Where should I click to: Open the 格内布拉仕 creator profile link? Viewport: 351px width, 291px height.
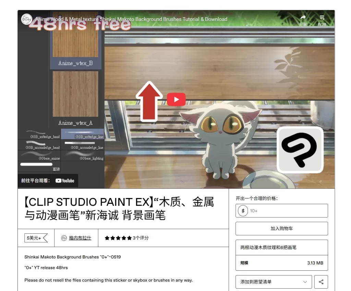click(x=80, y=238)
